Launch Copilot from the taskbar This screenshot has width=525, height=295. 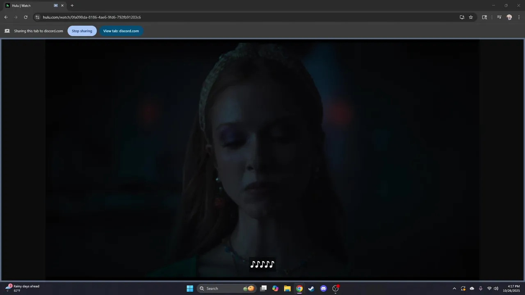(275, 288)
